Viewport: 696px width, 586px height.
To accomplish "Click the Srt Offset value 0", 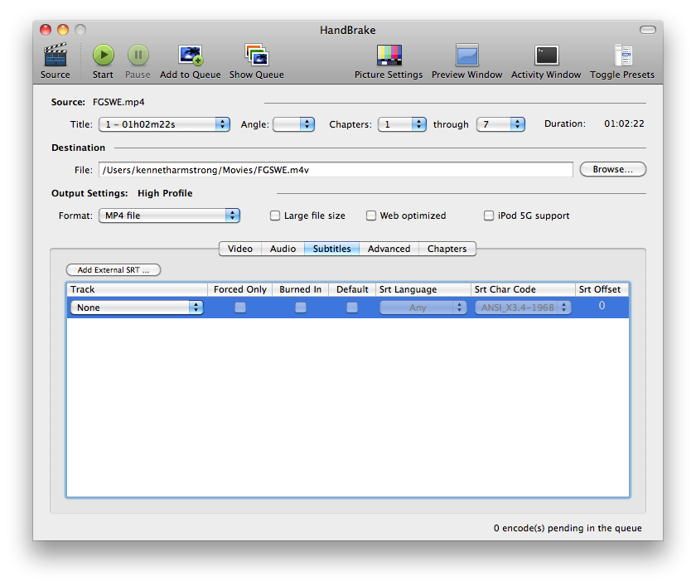I will 602,305.
